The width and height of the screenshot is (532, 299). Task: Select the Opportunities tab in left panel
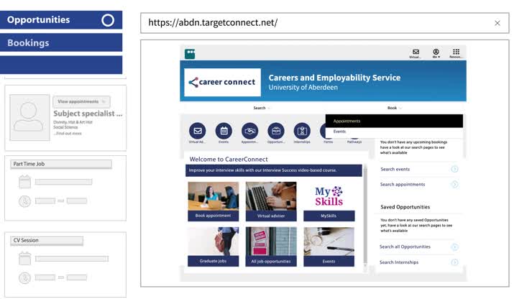tap(61, 19)
